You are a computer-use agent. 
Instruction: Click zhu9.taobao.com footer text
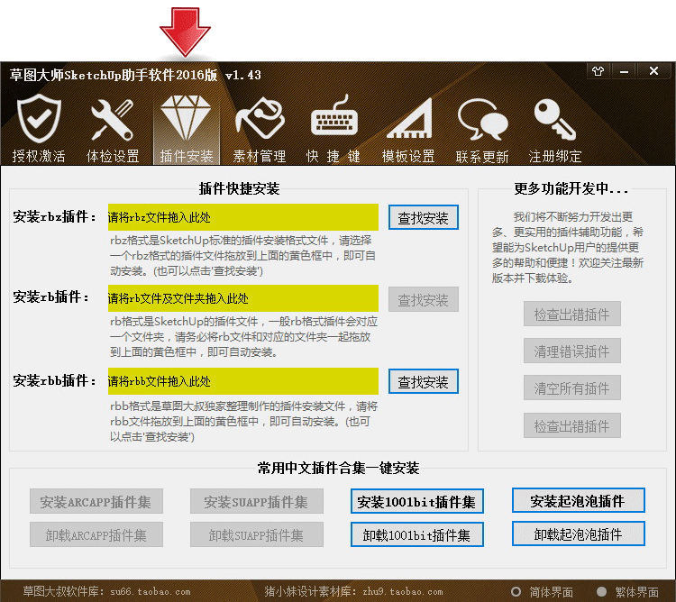pyautogui.click(x=403, y=592)
